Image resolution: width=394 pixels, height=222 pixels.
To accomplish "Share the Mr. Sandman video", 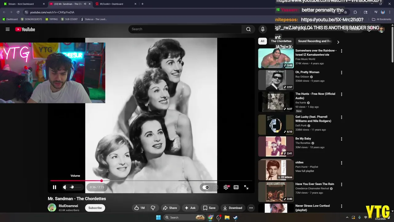I will point(170,208).
